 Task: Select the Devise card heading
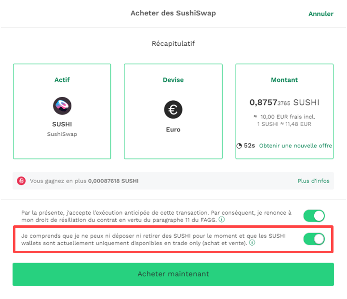[173, 80]
